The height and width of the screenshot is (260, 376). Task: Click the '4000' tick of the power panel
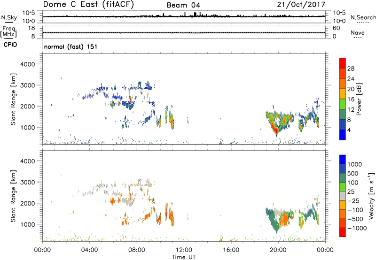28,64
